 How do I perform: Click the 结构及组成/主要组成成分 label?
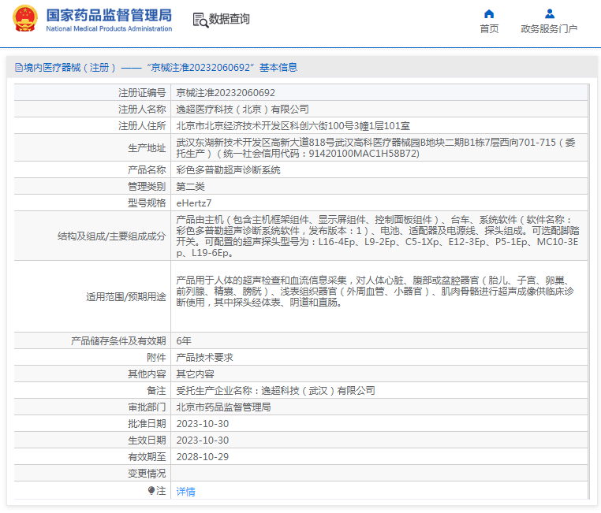coord(111,236)
